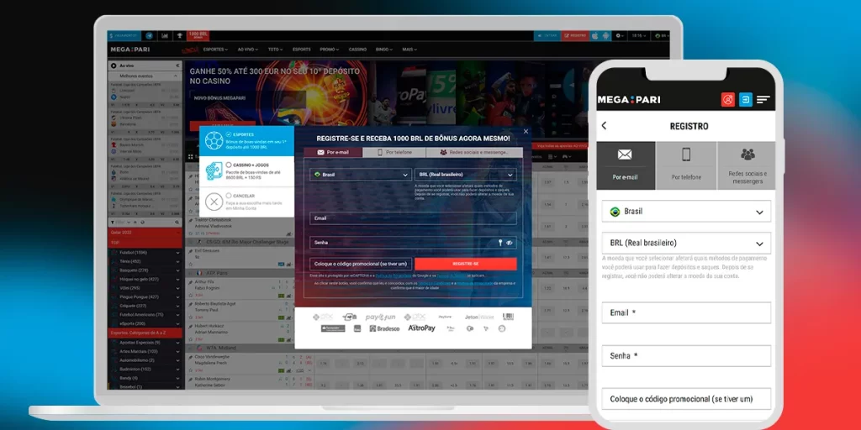
Task: Switch to Por e-mail tab in desktop popup
Action: point(333,153)
